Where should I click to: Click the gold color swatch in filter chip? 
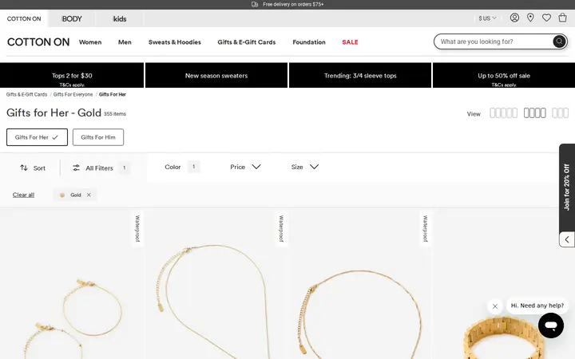pos(62,195)
